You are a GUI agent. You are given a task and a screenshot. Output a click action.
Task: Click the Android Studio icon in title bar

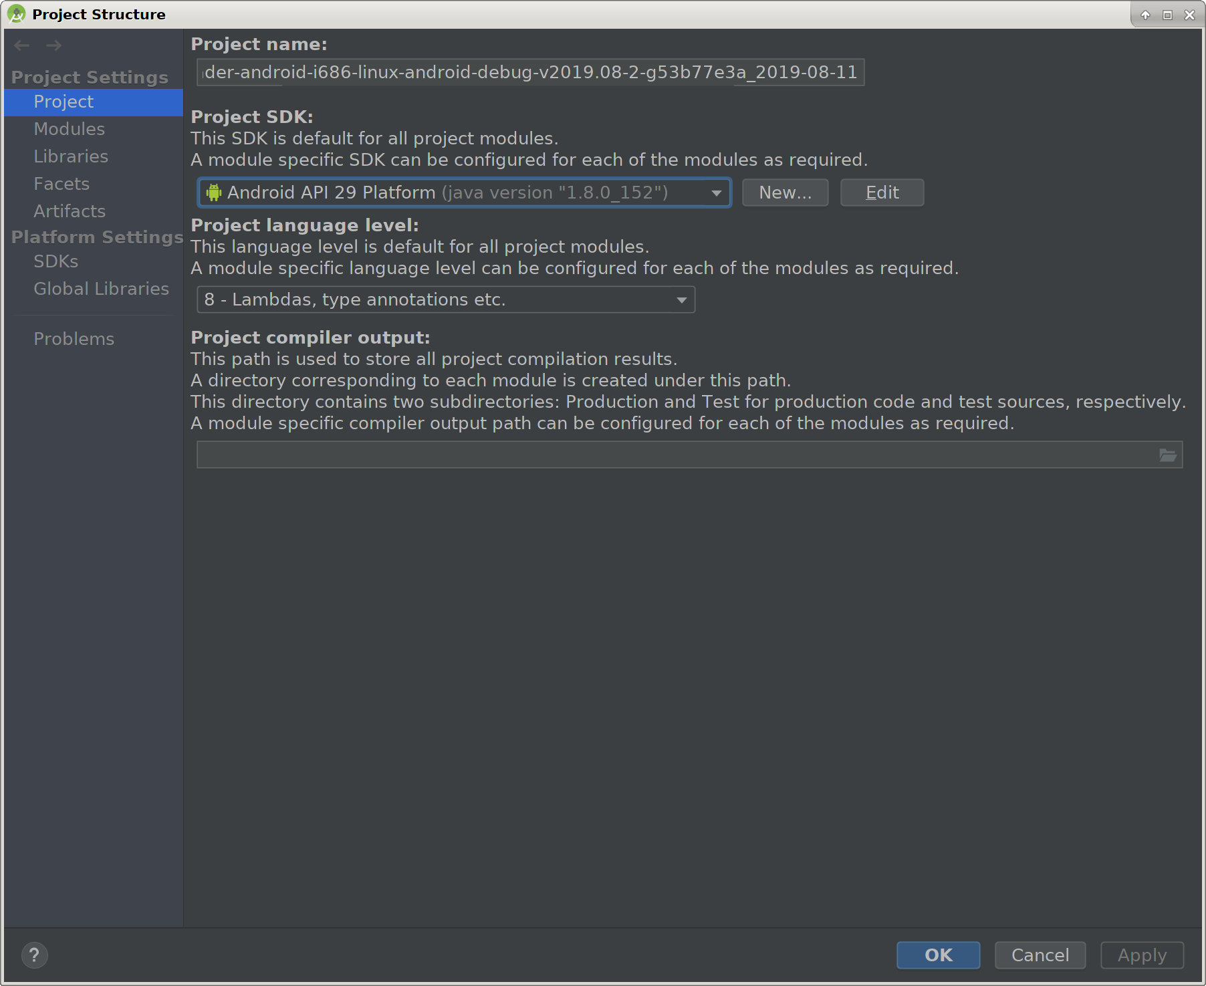tap(16, 13)
